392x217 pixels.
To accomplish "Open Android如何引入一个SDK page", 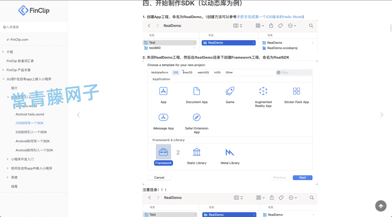I will coord(34,150).
